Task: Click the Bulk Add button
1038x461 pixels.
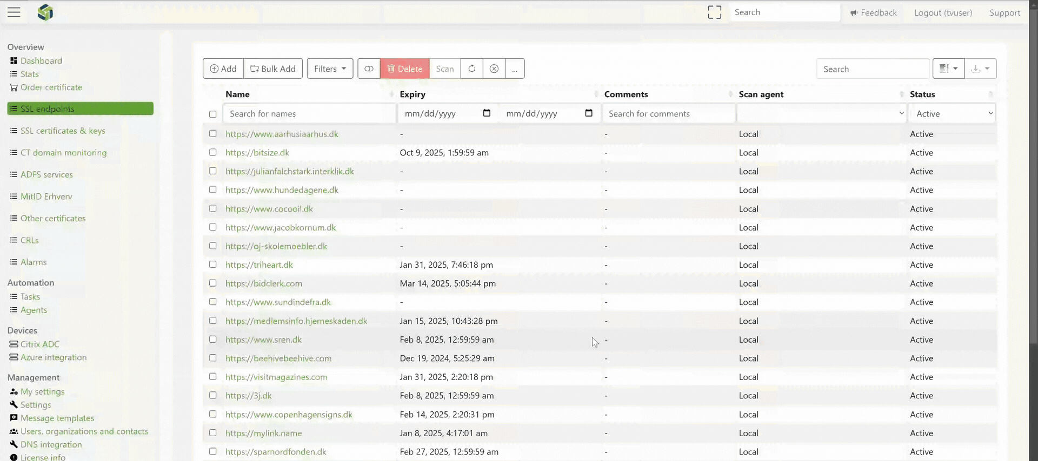Action: [x=273, y=69]
